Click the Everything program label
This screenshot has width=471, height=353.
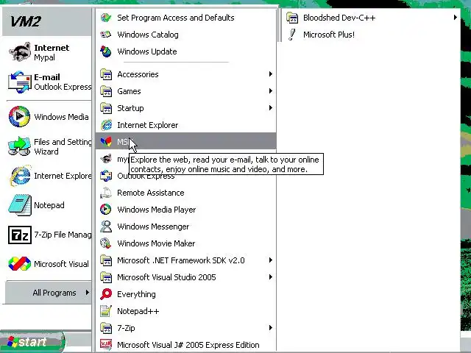pyautogui.click(x=136, y=294)
